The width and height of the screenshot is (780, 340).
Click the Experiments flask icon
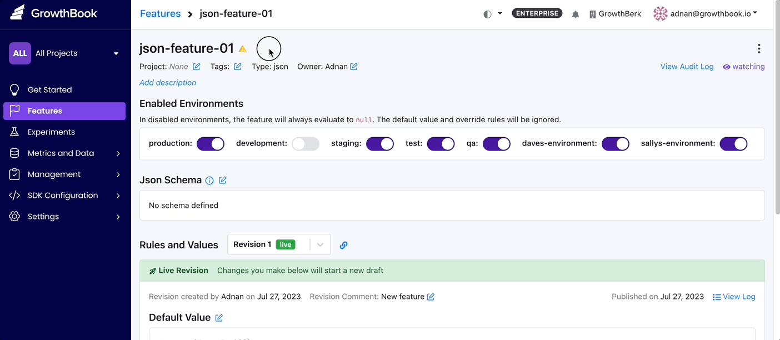[x=15, y=132]
